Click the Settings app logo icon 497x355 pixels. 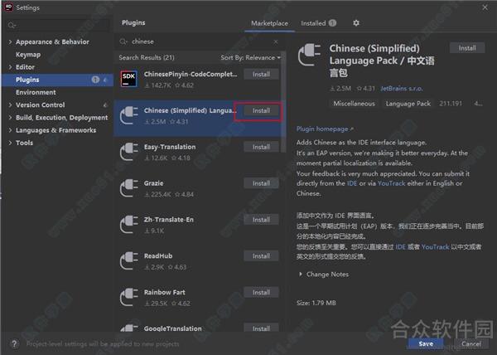pos(8,7)
